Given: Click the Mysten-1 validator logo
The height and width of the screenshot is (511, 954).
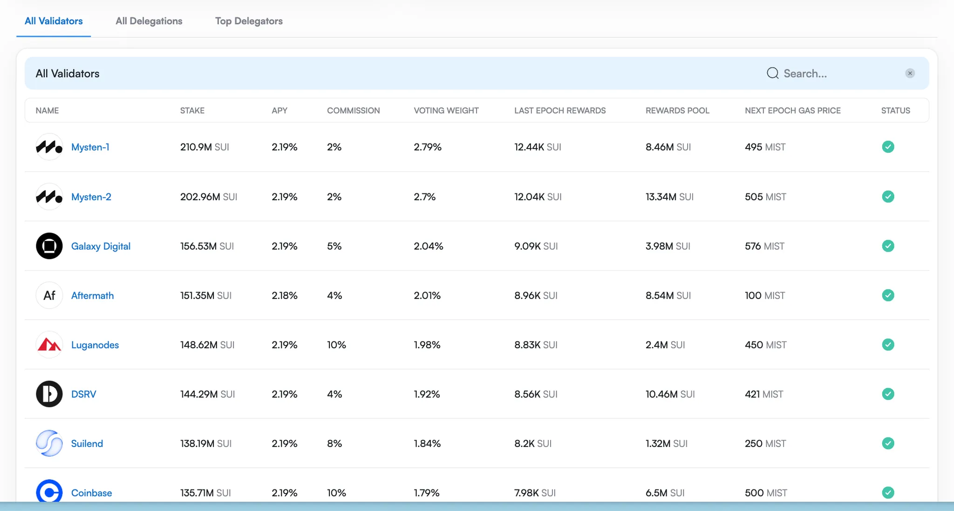Looking at the screenshot, I should point(49,147).
